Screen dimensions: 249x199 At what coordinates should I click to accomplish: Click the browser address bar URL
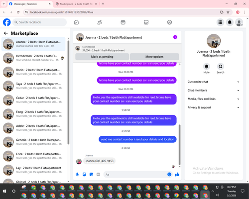point(61,12)
